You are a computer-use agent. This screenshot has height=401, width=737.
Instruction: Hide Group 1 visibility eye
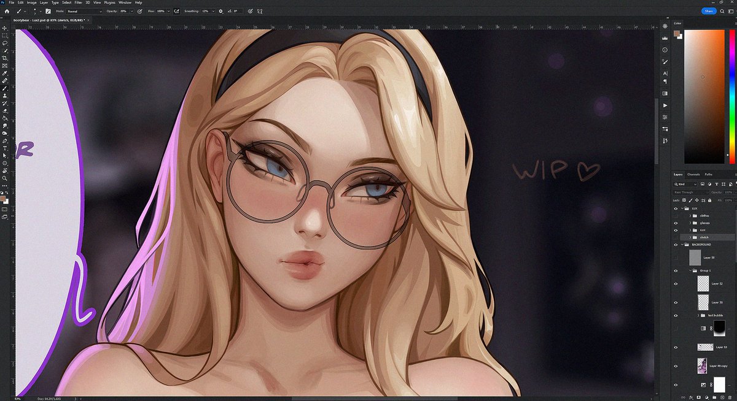click(x=676, y=270)
